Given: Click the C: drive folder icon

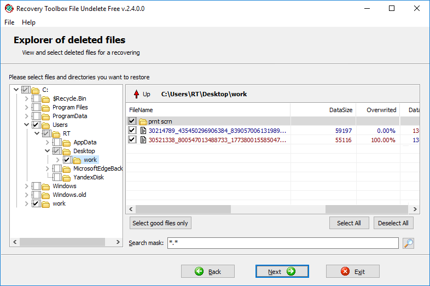Looking at the screenshot, I should click(x=35, y=90).
